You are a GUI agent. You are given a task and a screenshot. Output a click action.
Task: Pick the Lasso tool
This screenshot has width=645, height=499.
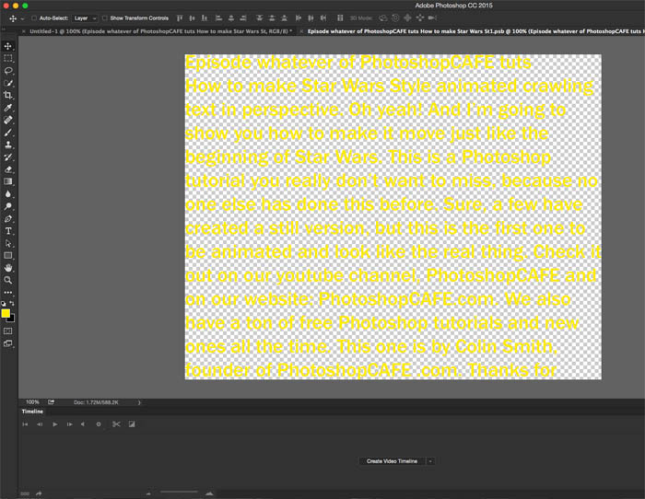point(8,71)
